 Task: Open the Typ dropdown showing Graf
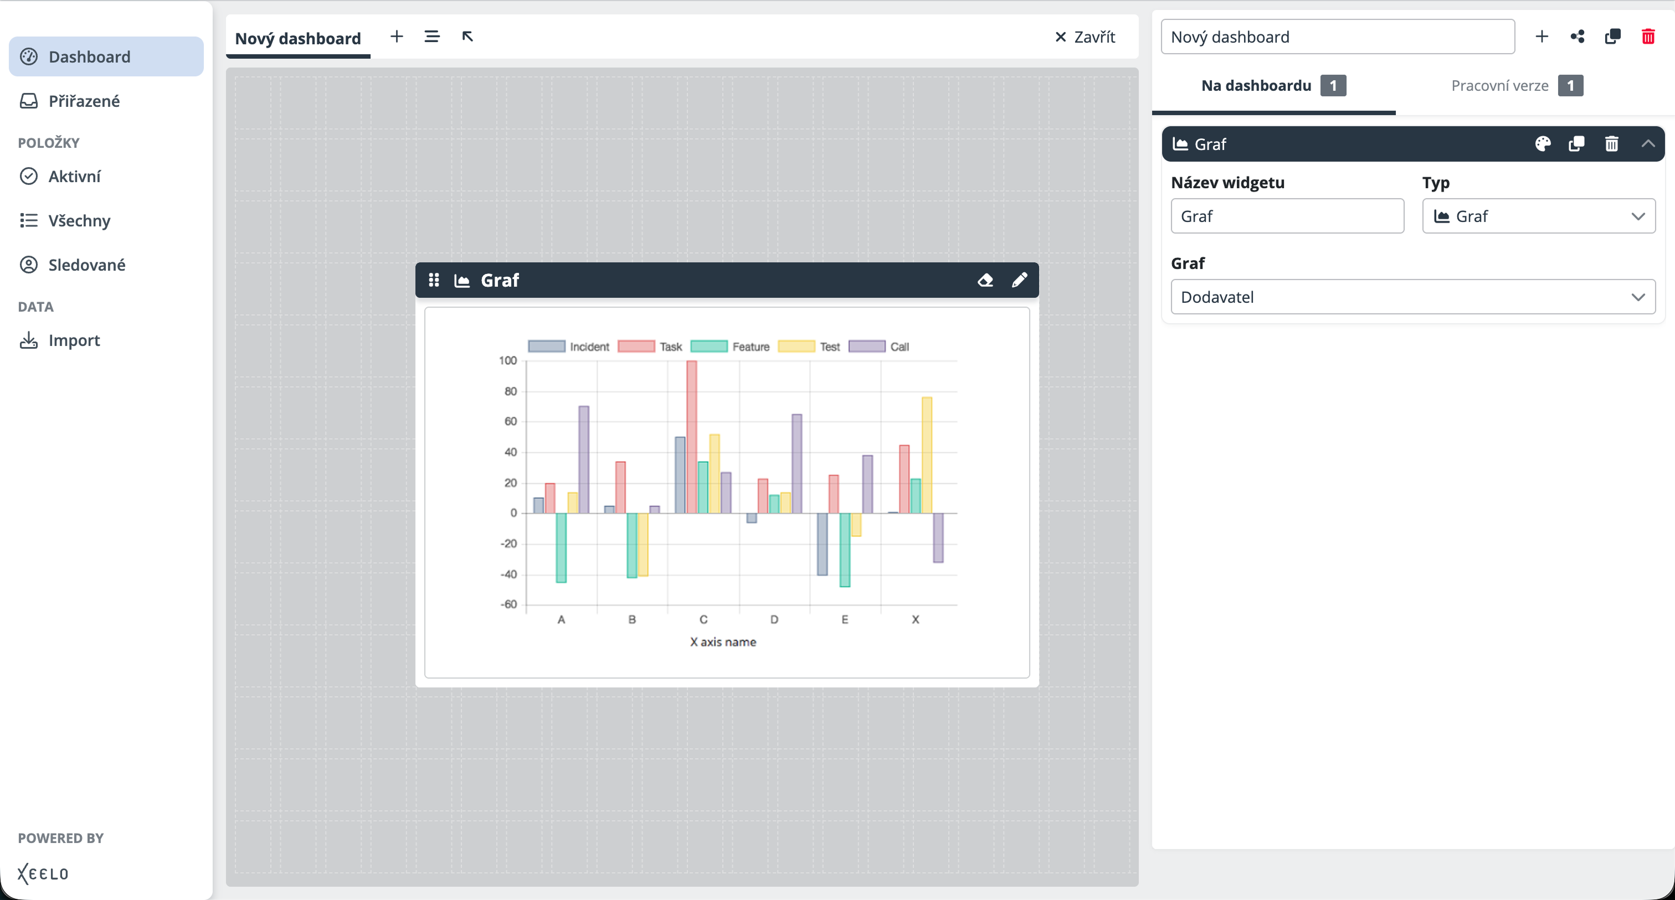[x=1538, y=216]
